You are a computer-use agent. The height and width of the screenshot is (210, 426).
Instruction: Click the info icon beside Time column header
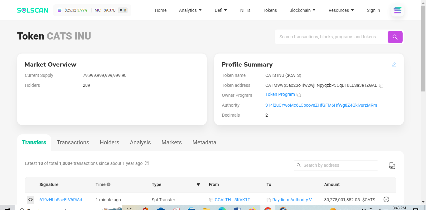(108, 184)
